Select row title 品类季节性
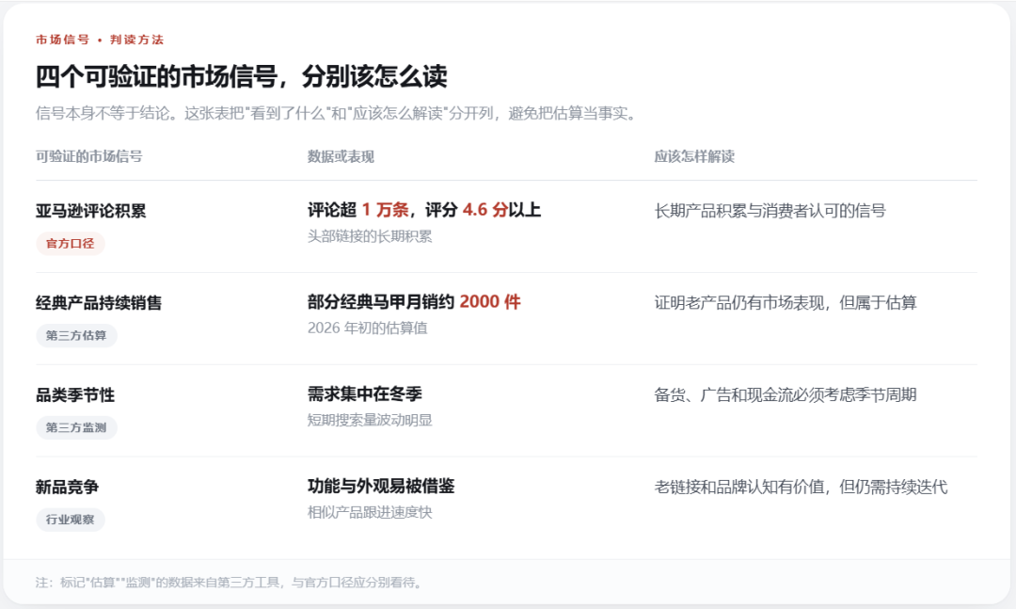This screenshot has height=609, width=1016. [x=75, y=395]
